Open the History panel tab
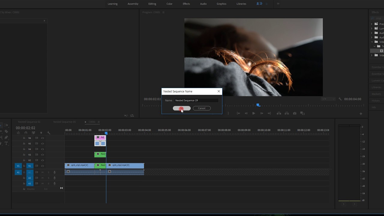Image resolution: width=384 pixels, height=216 pixels. [x=376, y=101]
